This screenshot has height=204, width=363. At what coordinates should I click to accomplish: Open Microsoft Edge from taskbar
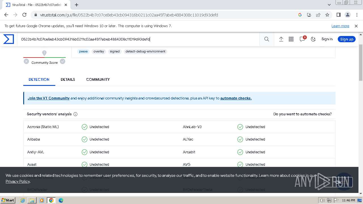(61, 200)
